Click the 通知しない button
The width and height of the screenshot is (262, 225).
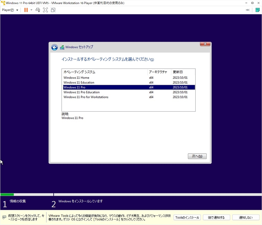click(x=246, y=218)
